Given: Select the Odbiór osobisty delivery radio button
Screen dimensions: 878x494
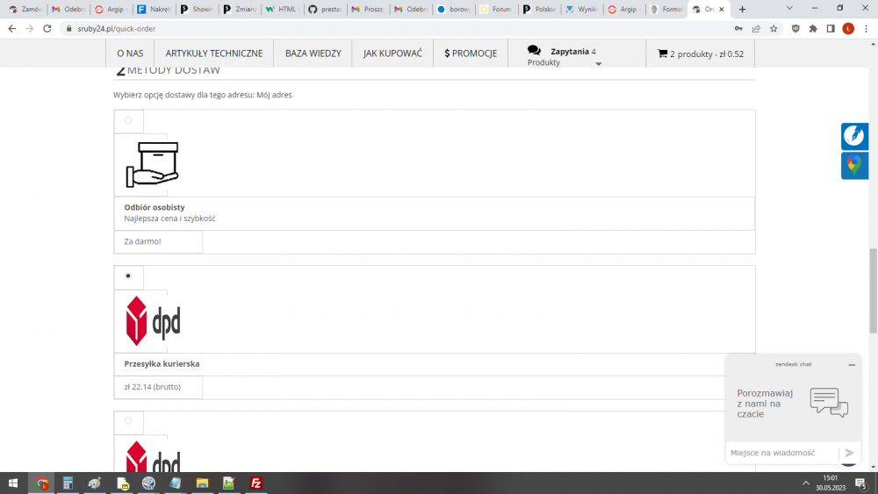Looking at the screenshot, I should 128,120.
